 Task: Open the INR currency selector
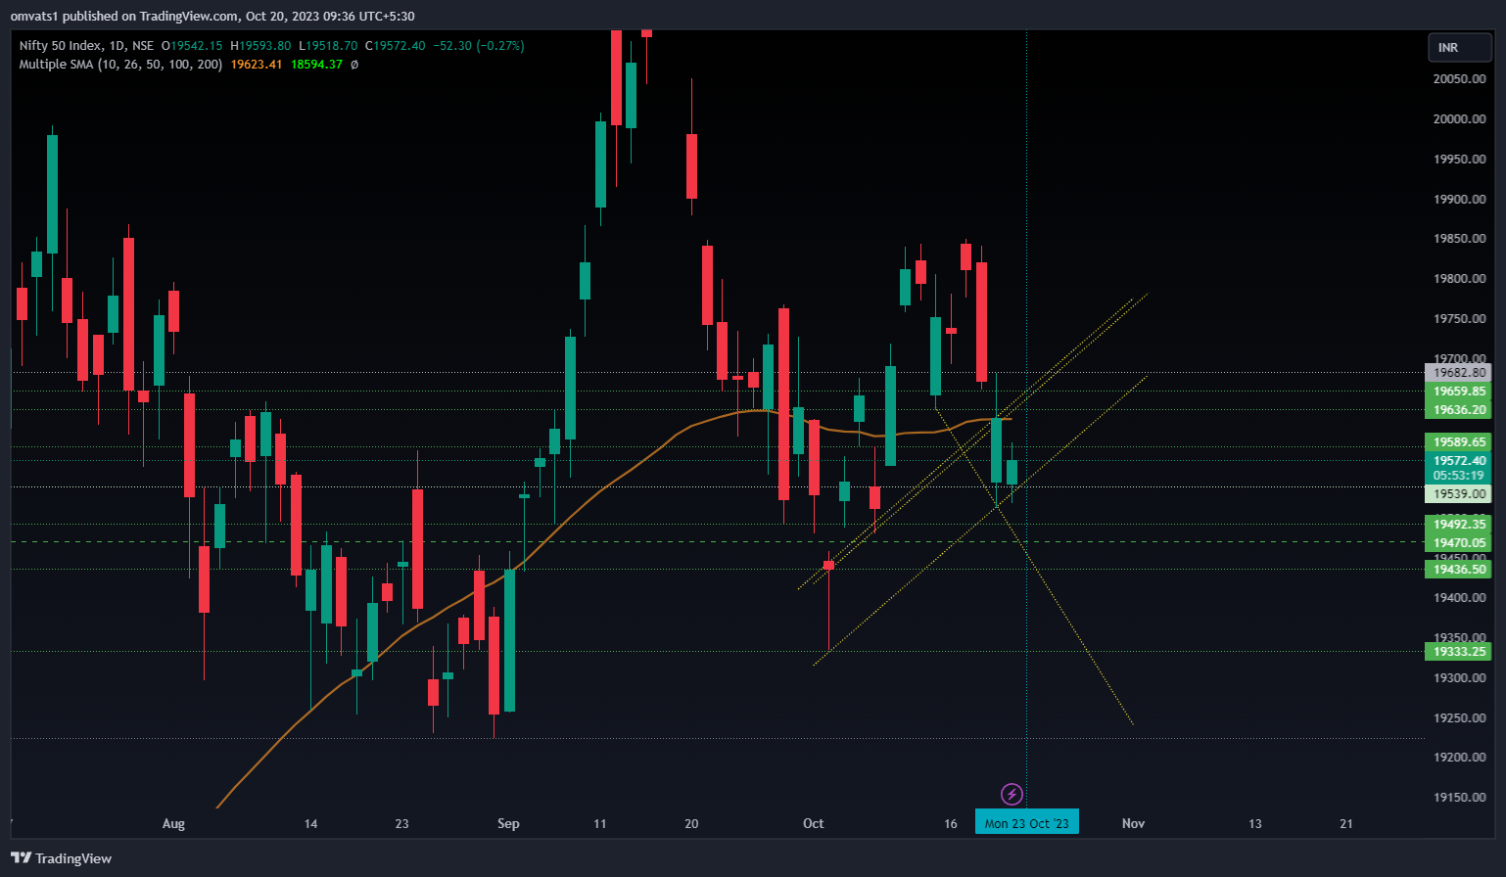pos(1459,47)
